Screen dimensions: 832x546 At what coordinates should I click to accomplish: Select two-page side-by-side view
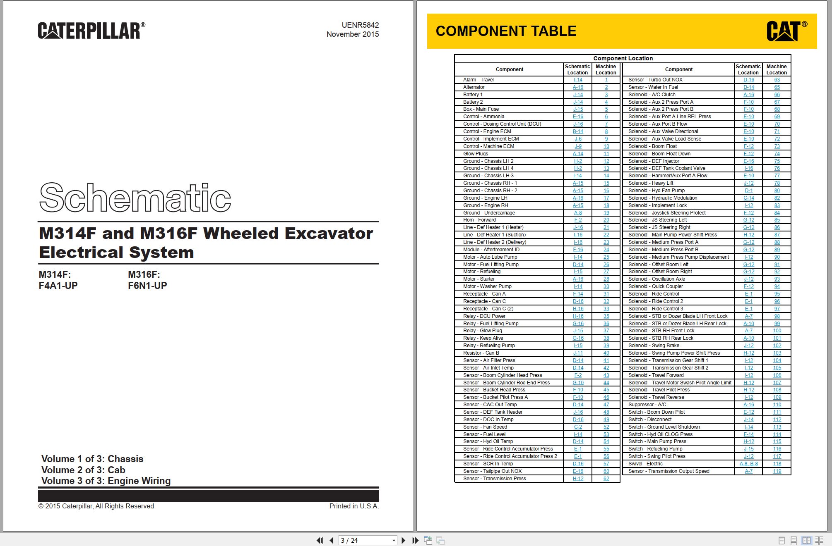[806, 540]
